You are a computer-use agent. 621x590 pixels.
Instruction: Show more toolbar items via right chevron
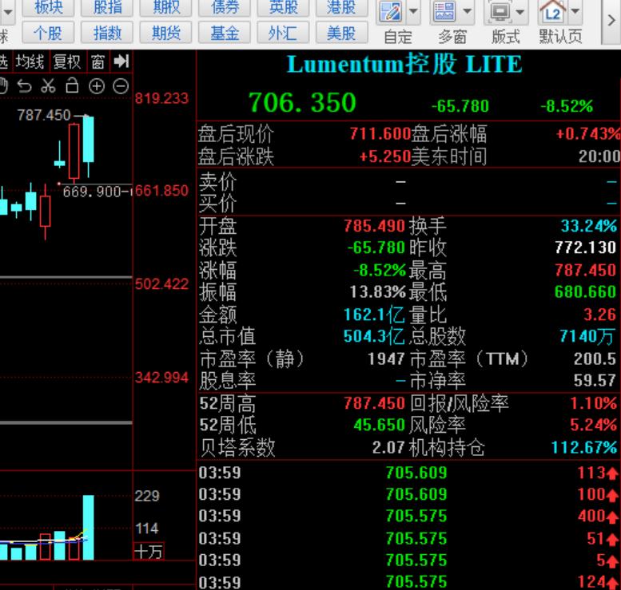point(611,21)
